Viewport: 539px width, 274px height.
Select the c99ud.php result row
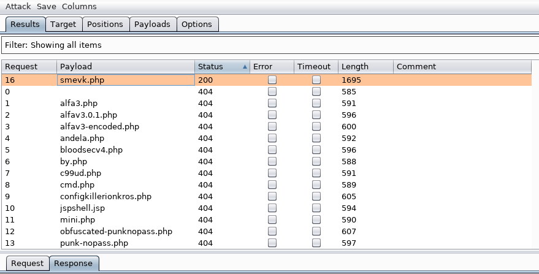coord(80,173)
